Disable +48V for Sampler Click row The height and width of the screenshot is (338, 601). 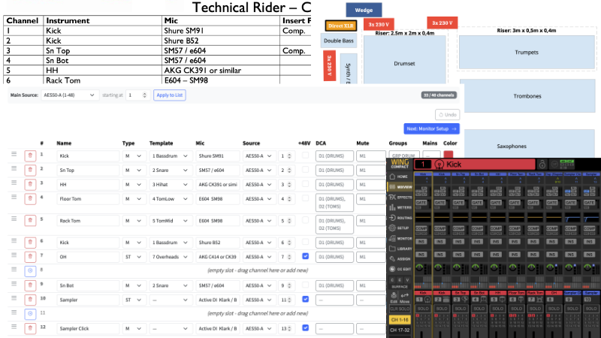(305, 328)
